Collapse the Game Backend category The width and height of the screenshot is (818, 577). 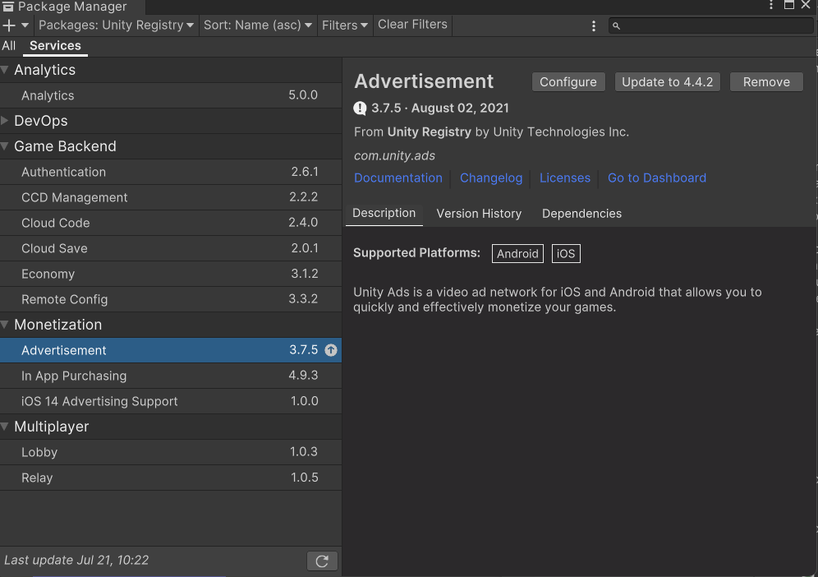click(5, 146)
